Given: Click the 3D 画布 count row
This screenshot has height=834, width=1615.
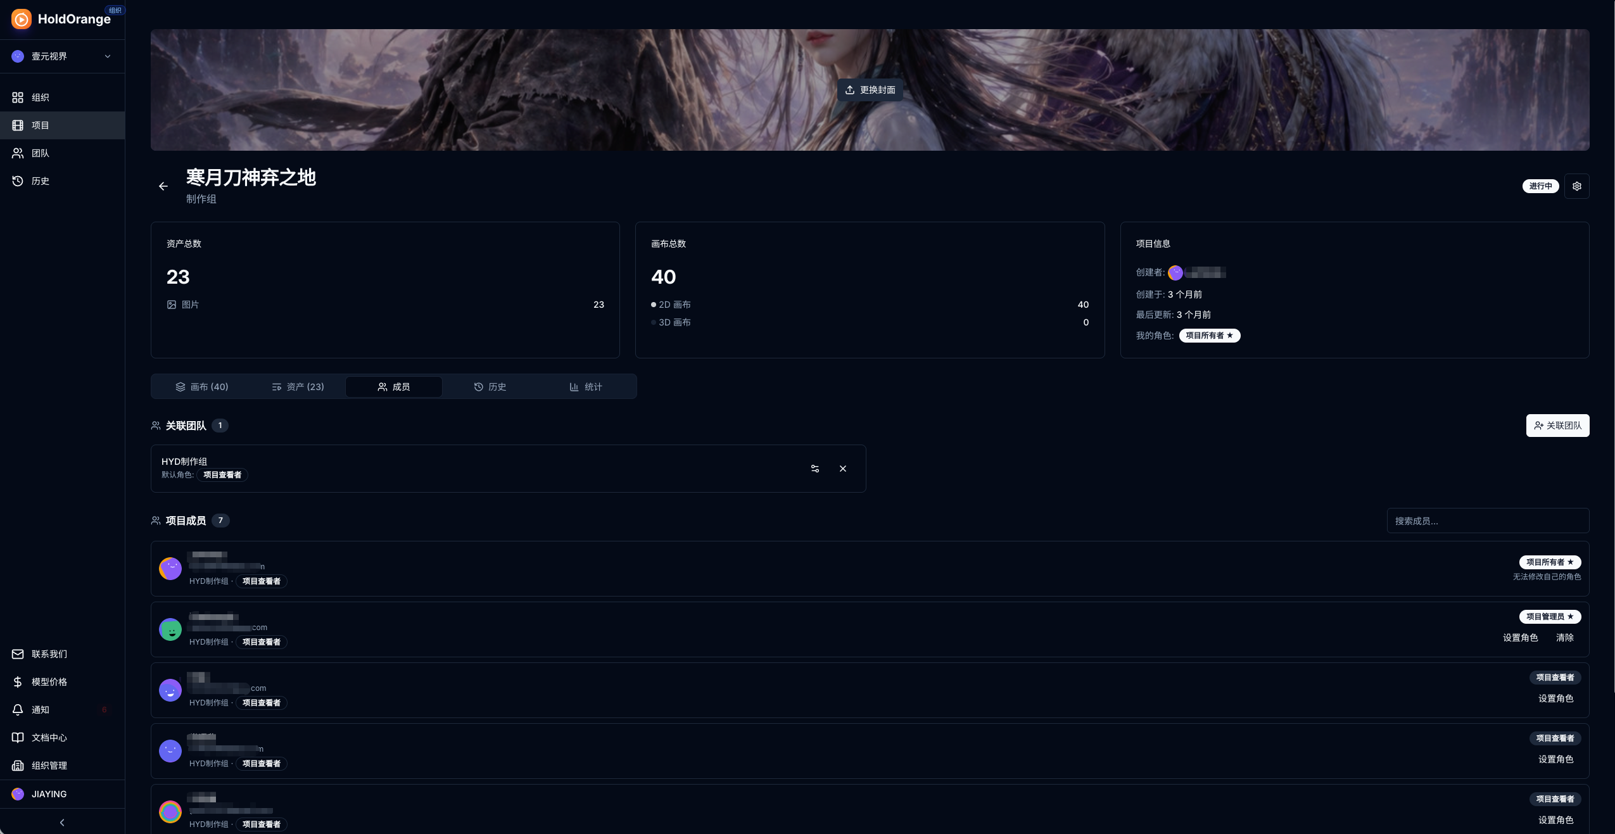Looking at the screenshot, I should pos(870,322).
